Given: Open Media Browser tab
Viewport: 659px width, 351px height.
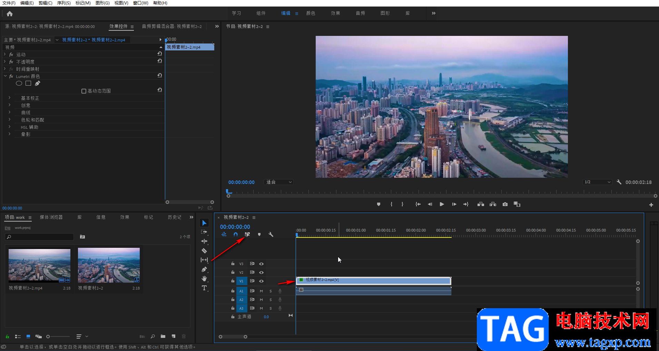Looking at the screenshot, I should pyautogui.click(x=51, y=217).
